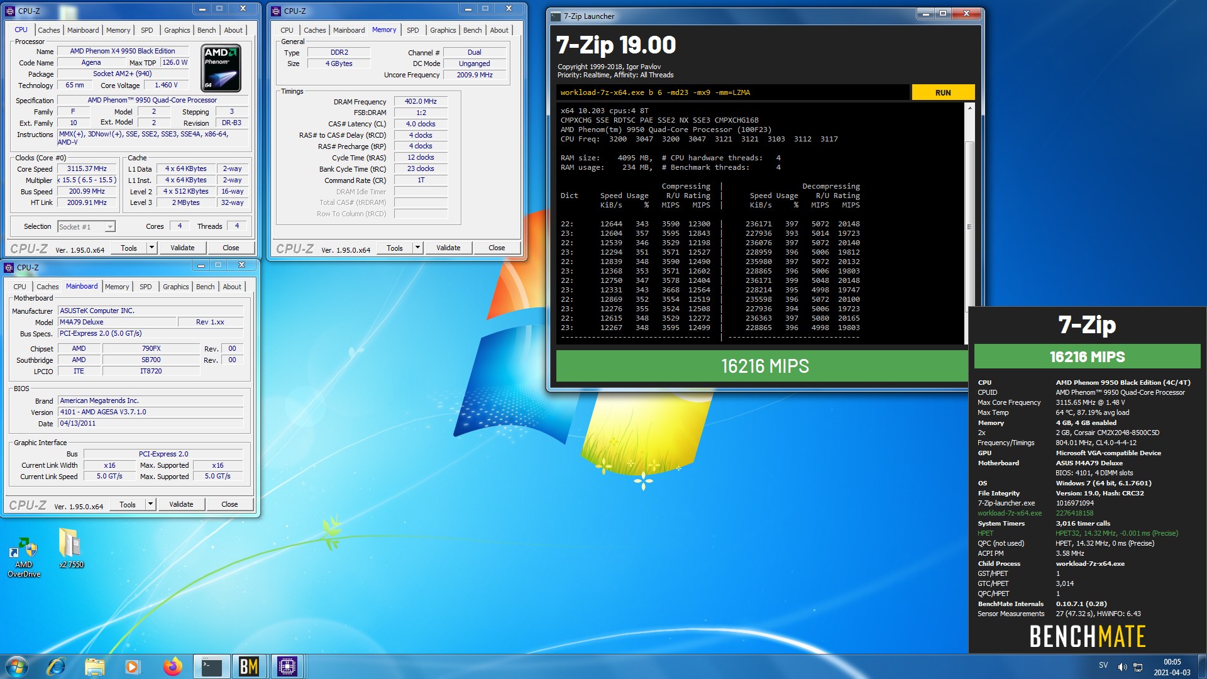Switch to Caches tab in CPU window
This screenshot has height=679, width=1207.
click(48, 30)
